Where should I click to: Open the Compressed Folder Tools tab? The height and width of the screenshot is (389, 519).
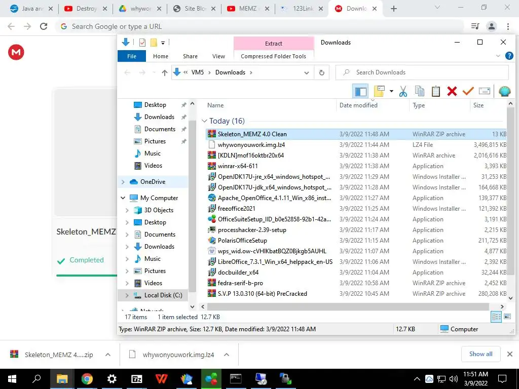point(273,56)
